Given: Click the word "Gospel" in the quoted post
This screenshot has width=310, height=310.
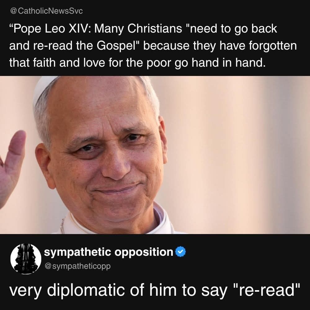Looking at the screenshot, I should coord(115,46).
